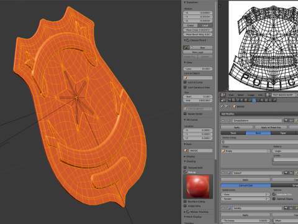The width and height of the screenshot is (298, 224).
Task: Select the Bend deform mode
Action: tap(258, 133)
